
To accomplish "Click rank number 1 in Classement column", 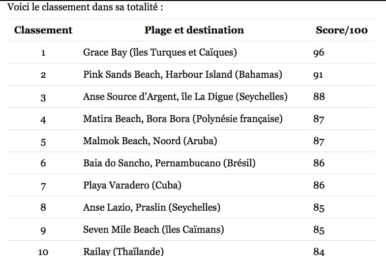I will (43, 53).
